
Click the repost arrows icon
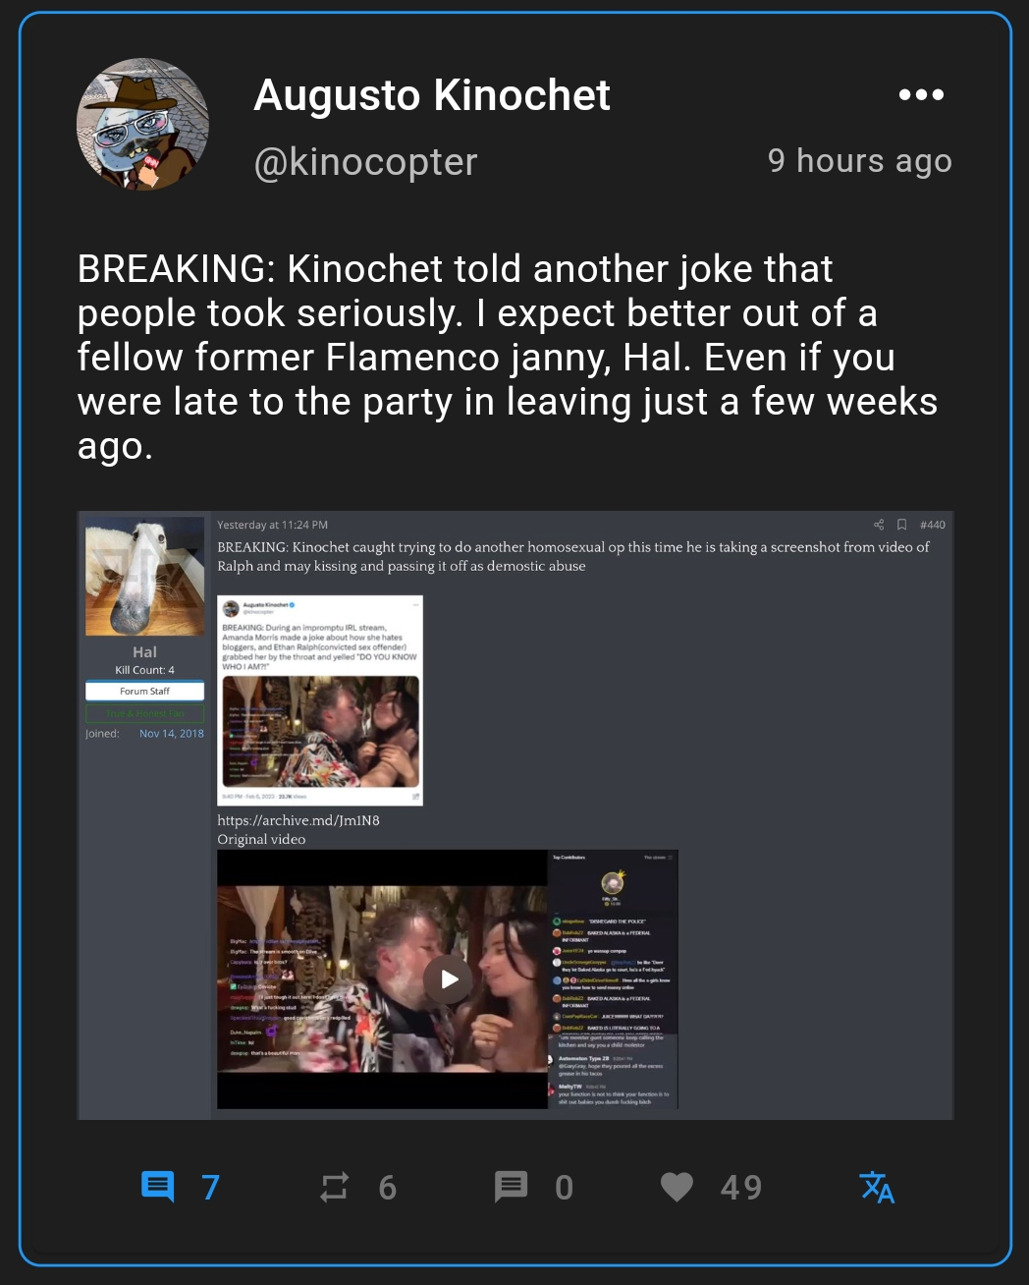(x=334, y=1187)
